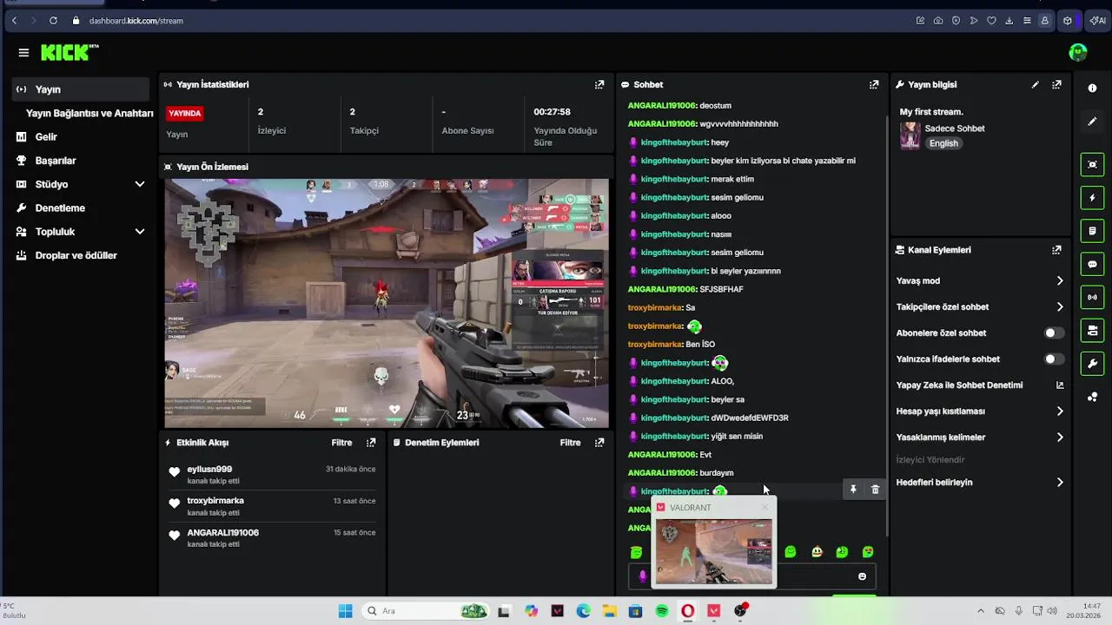1112x625 pixels.
Task: Click the info icon in right sidebar
Action: pyautogui.click(x=1092, y=88)
